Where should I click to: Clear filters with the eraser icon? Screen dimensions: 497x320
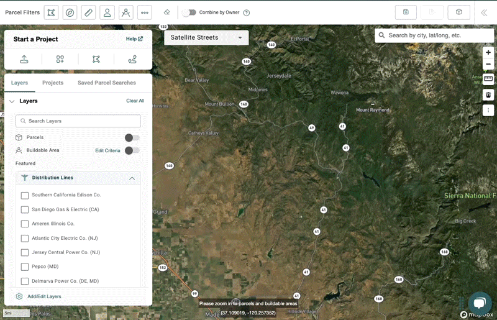[166, 12]
